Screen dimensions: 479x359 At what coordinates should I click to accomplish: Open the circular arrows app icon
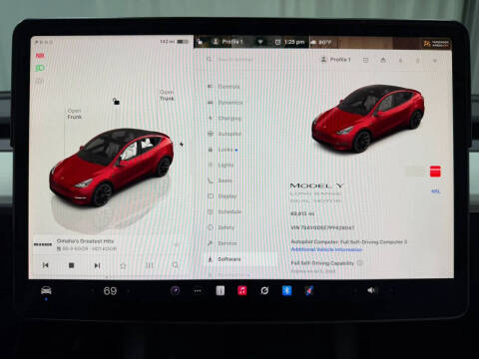click(264, 291)
